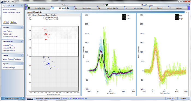The width and height of the screenshot is (191, 101).
Task: Collapse the Head Impulse sidebar section
Action: (x=22, y=41)
